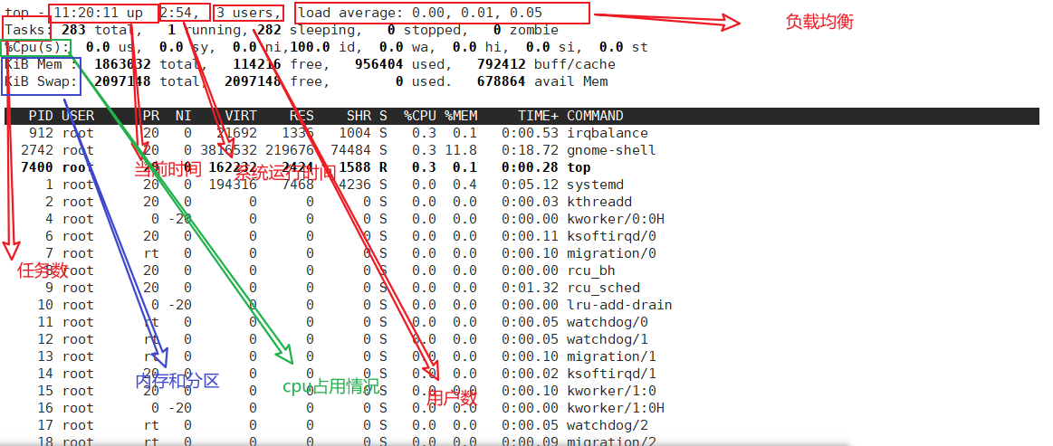Screen dimensions: 1053x446
Task: Select the migration/0 process name
Action: click(x=611, y=253)
